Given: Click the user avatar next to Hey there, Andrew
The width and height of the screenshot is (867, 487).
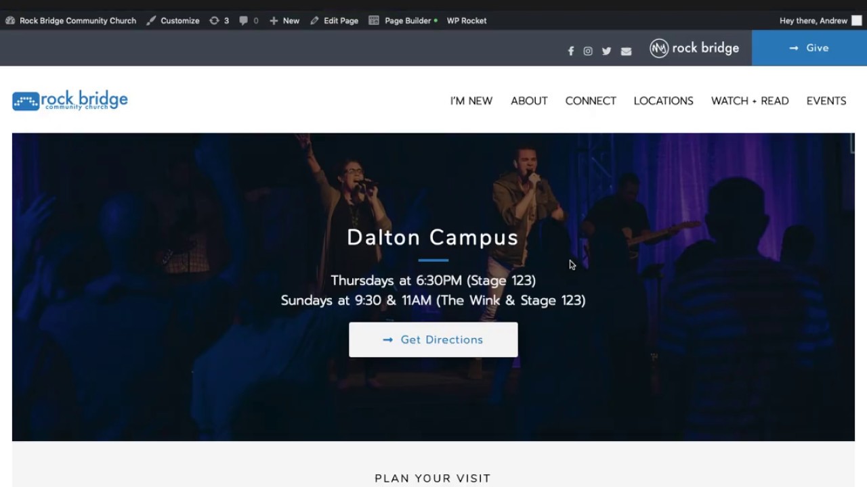Looking at the screenshot, I should (857, 20).
